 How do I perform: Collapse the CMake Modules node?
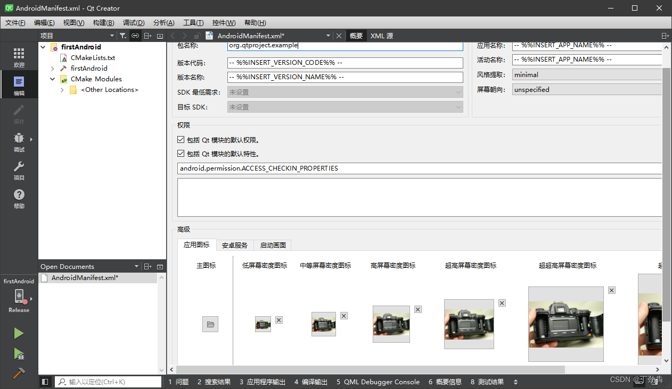coord(53,79)
